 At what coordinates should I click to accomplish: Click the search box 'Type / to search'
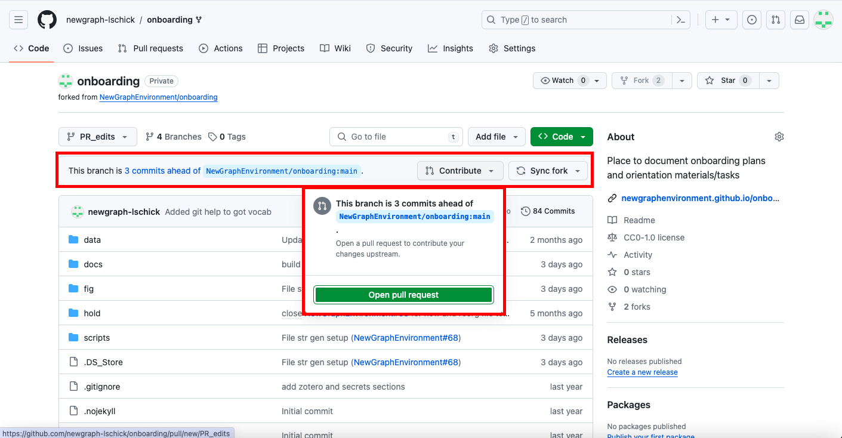pos(586,20)
